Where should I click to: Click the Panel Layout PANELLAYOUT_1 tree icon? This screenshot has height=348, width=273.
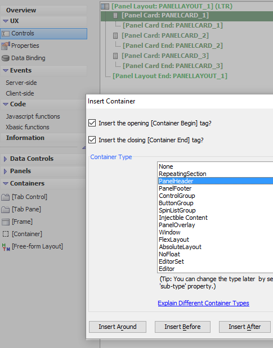[x=105, y=6]
